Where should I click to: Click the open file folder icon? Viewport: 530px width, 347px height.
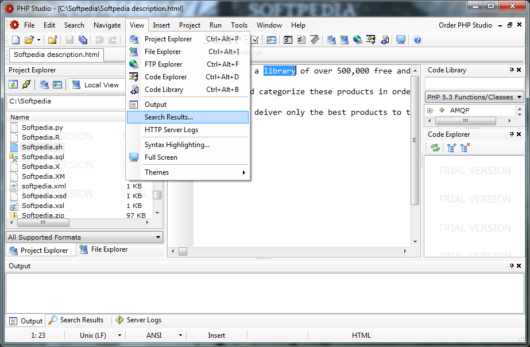coord(29,40)
